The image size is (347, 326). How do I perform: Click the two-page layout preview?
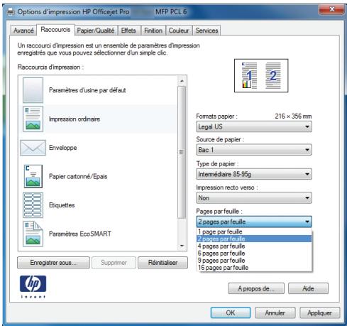coord(261,75)
